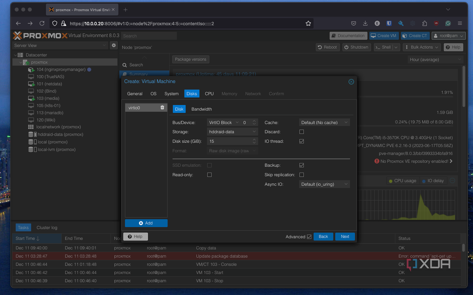Open Firefox hamburger menu

[460, 23]
